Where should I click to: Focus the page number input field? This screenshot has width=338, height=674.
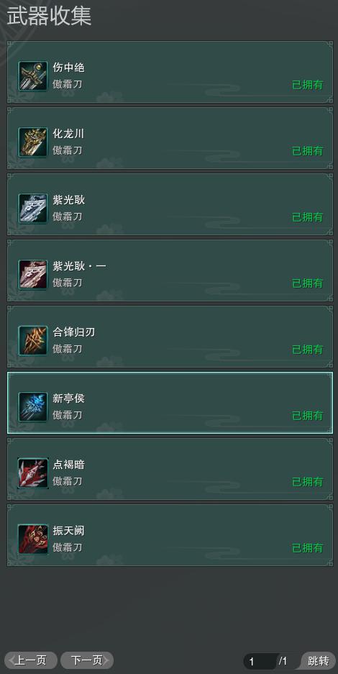260,661
